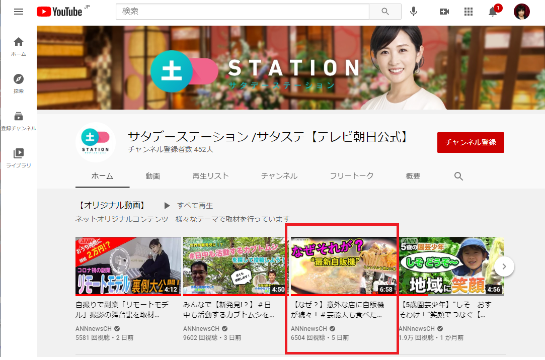Viewport: 545px width, 360px height.
Task: Open video title 自撮りで副業「リモートモデル」
Action: (x=122, y=310)
